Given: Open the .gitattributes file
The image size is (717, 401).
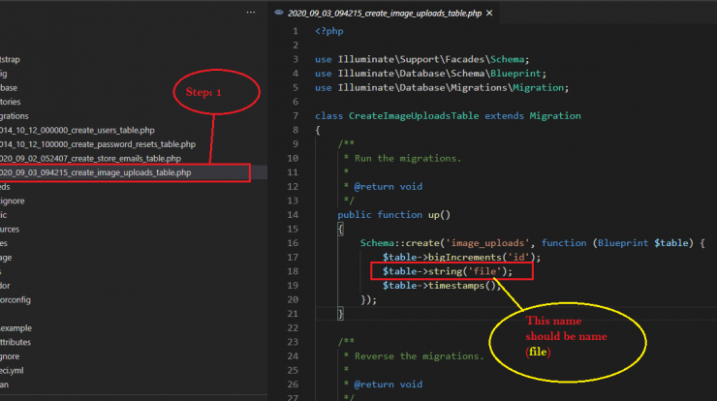Looking at the screenshot, I should [16, 342].
